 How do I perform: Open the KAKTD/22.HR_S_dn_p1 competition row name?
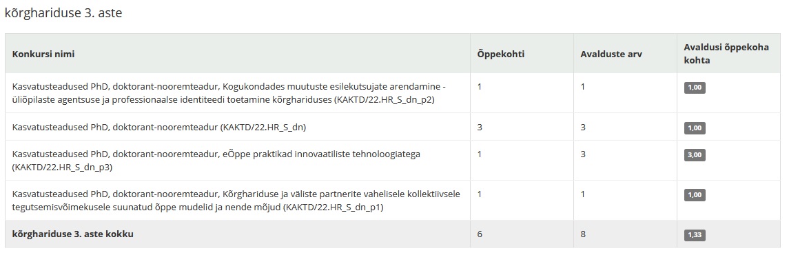(236, 200)
